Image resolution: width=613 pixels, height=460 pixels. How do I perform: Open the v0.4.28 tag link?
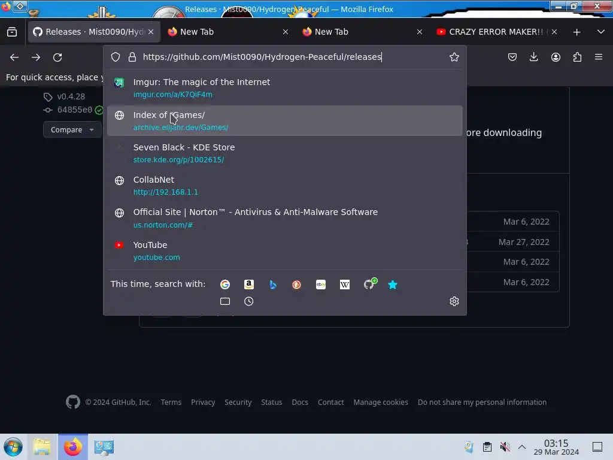(x=71, y=96)
